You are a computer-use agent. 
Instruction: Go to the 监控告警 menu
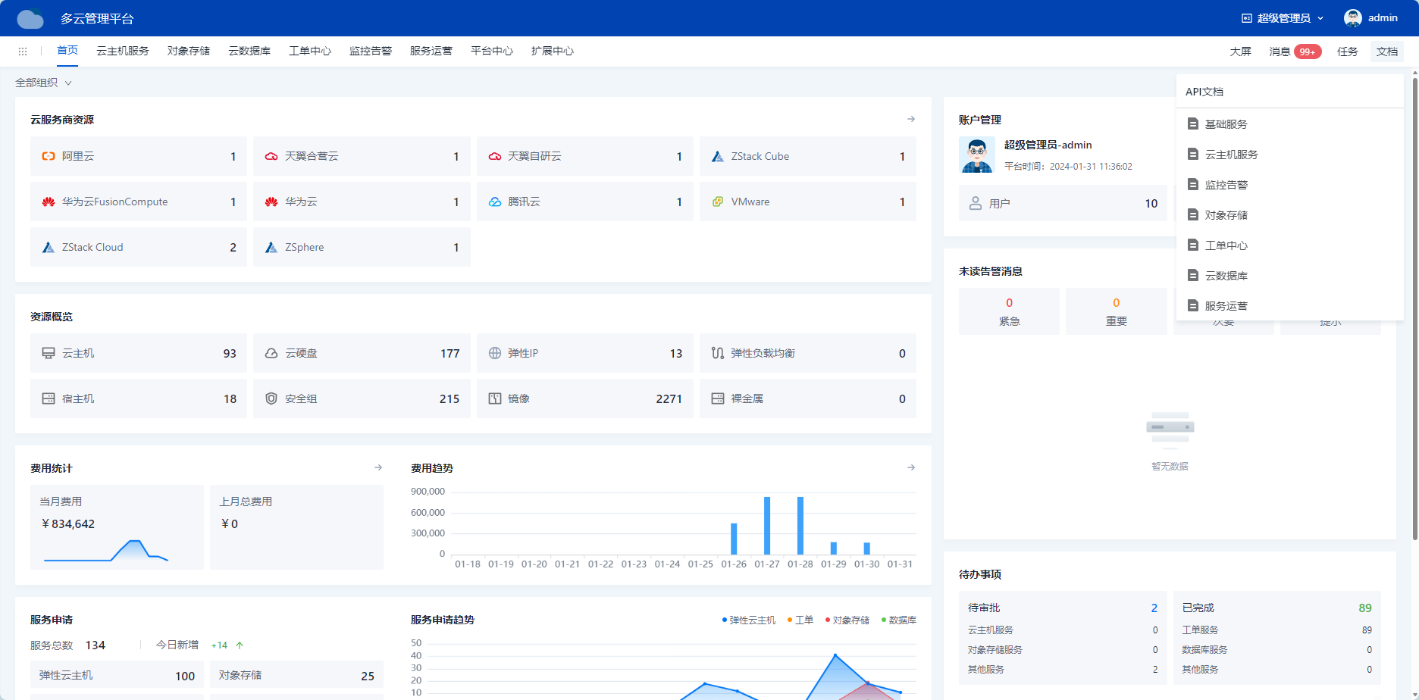point(371,52)
